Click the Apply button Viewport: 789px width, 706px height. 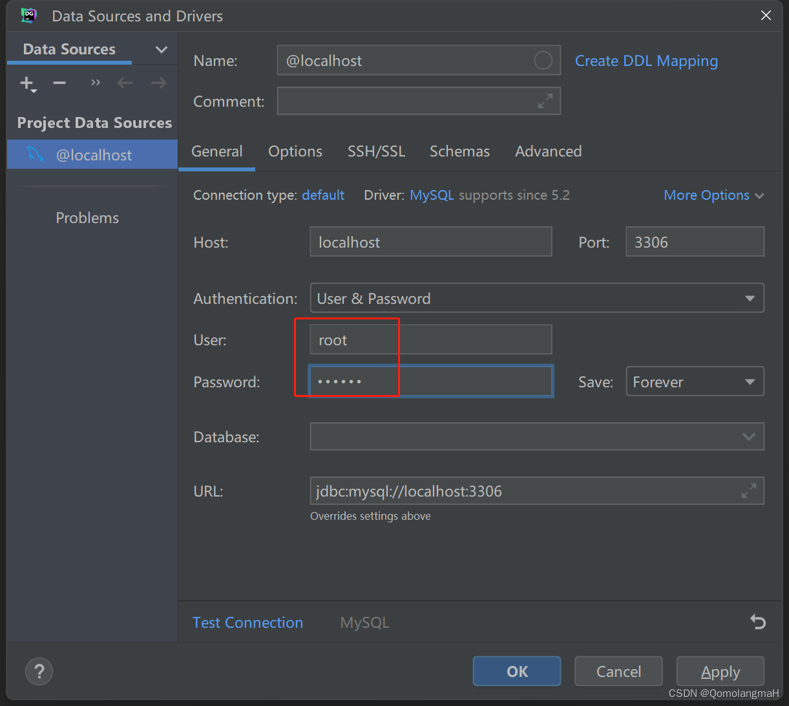pos(720,671)
